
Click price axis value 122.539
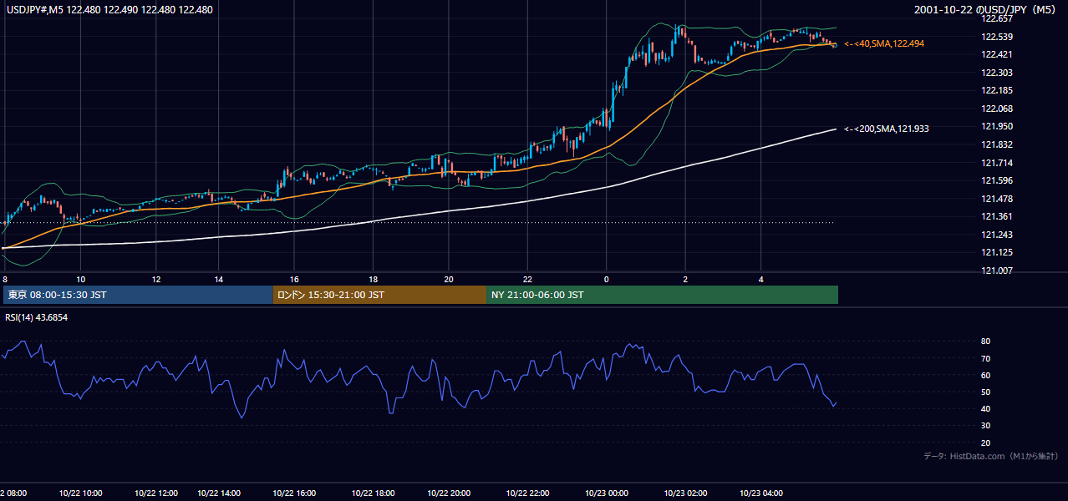996,37
